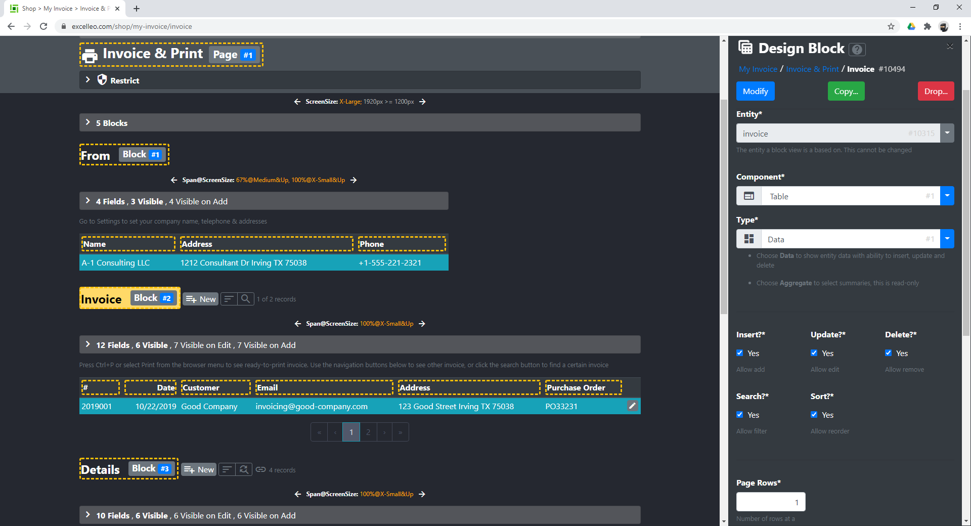Open the Chrome profile avatar

tap(944, 26)
